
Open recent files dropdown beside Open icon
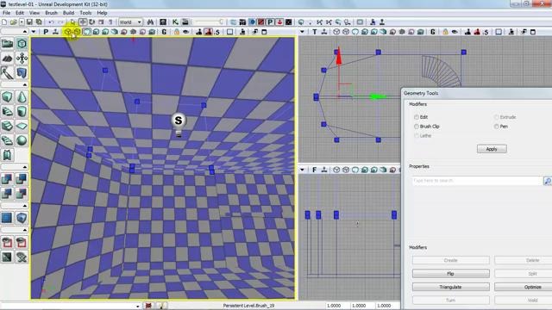coord(22,22)
